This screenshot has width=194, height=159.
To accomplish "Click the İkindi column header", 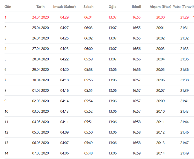I will coord(136,7).
